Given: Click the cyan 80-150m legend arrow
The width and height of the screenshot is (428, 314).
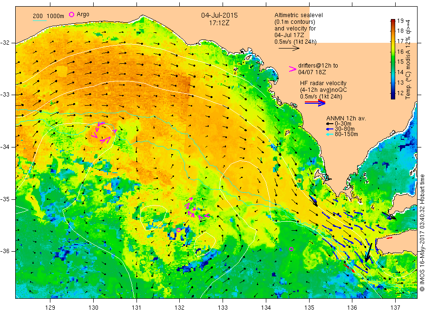Looking at the screenshot, I should click(330, 134).
